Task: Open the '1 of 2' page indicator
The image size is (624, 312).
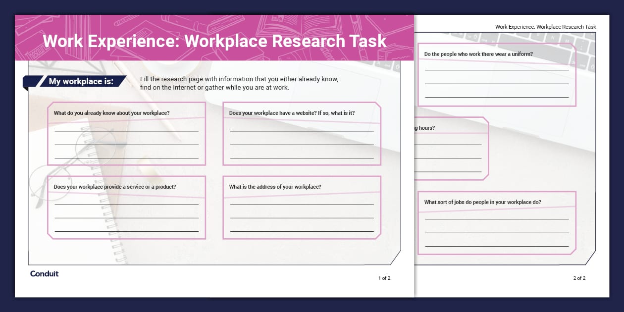Action: pos(383,278)
